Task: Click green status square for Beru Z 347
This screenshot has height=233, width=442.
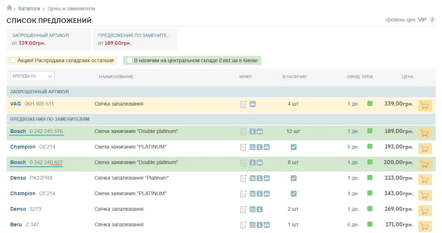Action: point(370,224)
